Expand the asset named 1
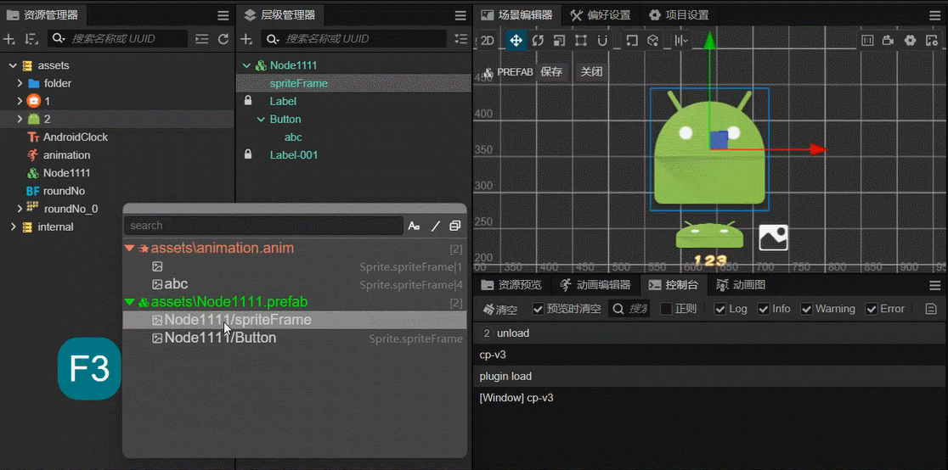The height and width of the screenshot is (470, 948). [x=20, y=101]
